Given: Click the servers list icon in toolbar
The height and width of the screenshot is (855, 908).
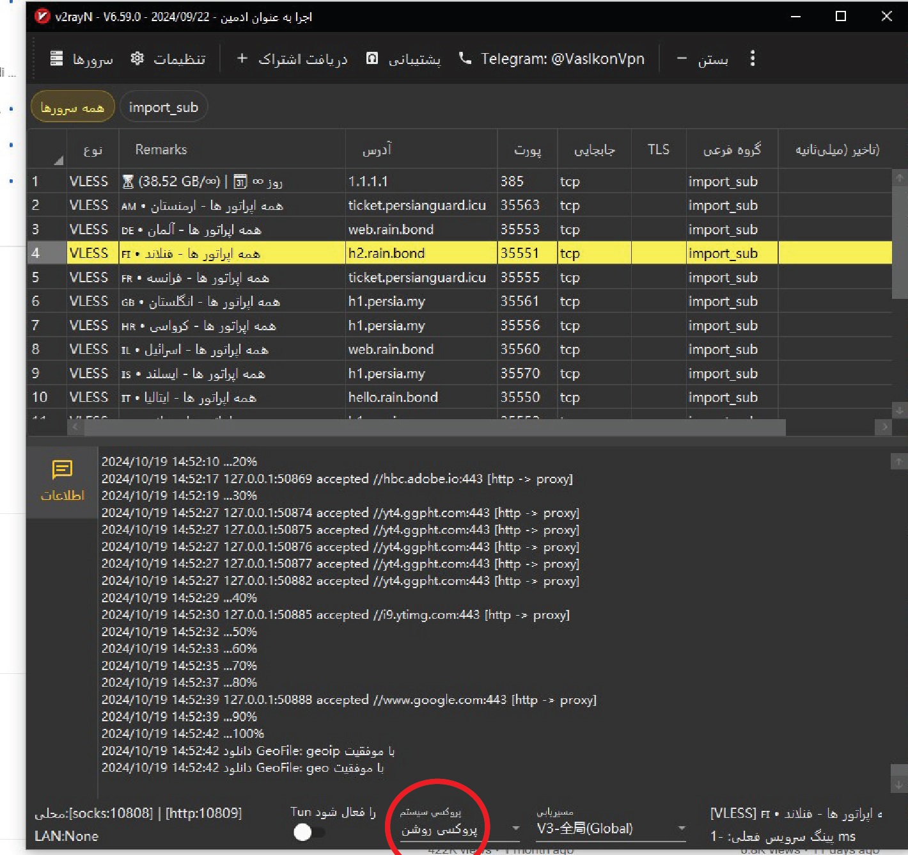Looking at the screenshot, I should 56,58.
